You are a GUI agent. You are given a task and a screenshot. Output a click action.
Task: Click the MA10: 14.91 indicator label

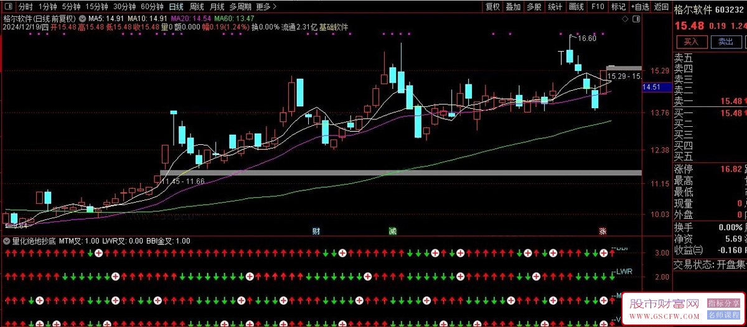pos(148,19)
